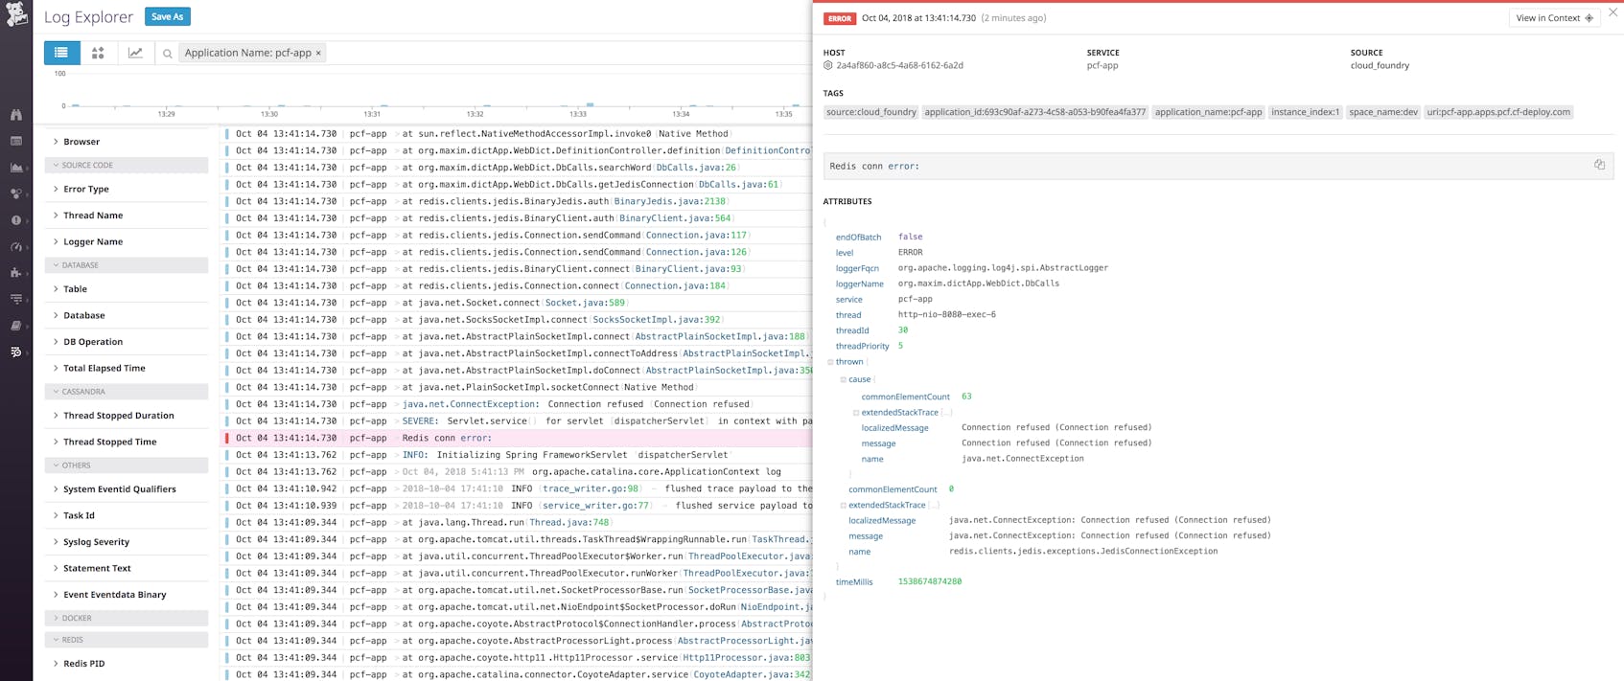
Task: Click the timeMillis value 1538674874280
Action: tap(929, 581)
